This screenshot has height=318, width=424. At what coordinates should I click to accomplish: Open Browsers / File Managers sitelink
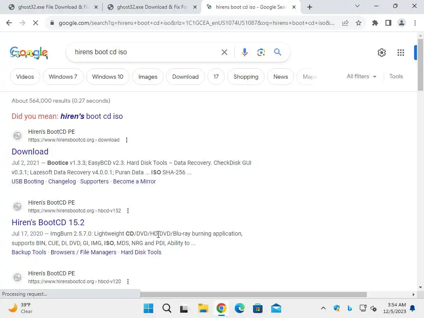(84, 252)
